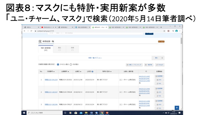205x115 pixels.
Task: Open the Chrome profile avatar
Action: [x=177, y=31]
